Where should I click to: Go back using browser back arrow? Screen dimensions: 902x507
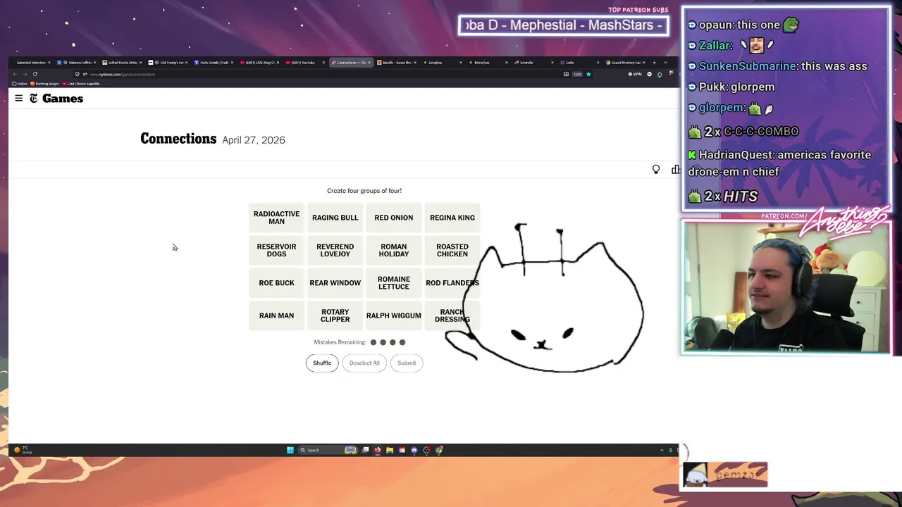tap(15, 74)
